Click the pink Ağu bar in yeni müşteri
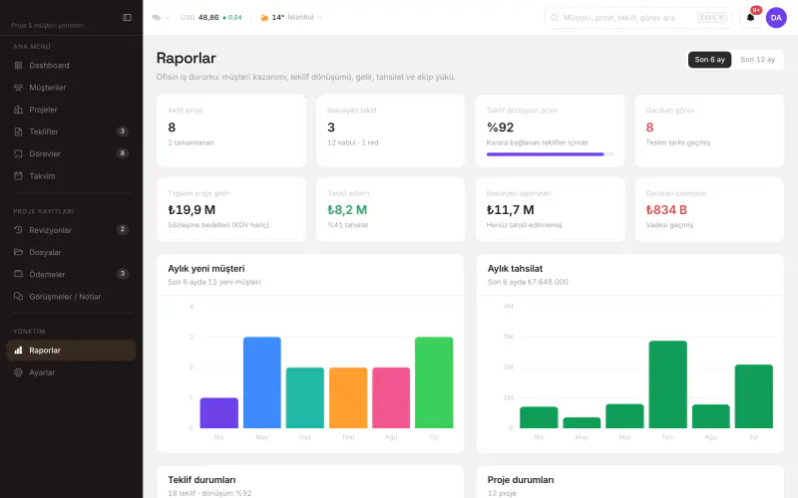Viewport: 798px width, 498px height. coord(391,397)
